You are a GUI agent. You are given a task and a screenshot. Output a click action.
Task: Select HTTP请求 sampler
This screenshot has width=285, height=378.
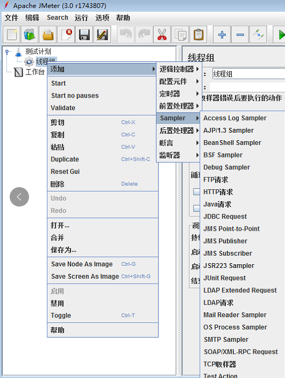point(243,192)
